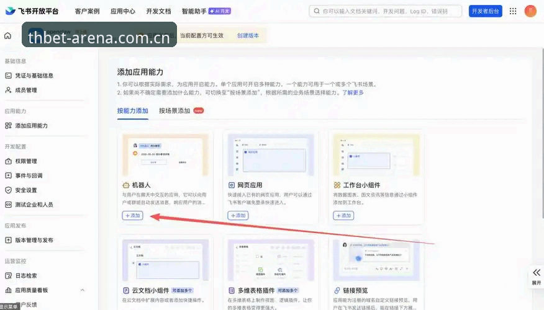Screen dimensions: 544x310
Task: Open the 机器人 preview thumbnail
Action: [165, 155]
